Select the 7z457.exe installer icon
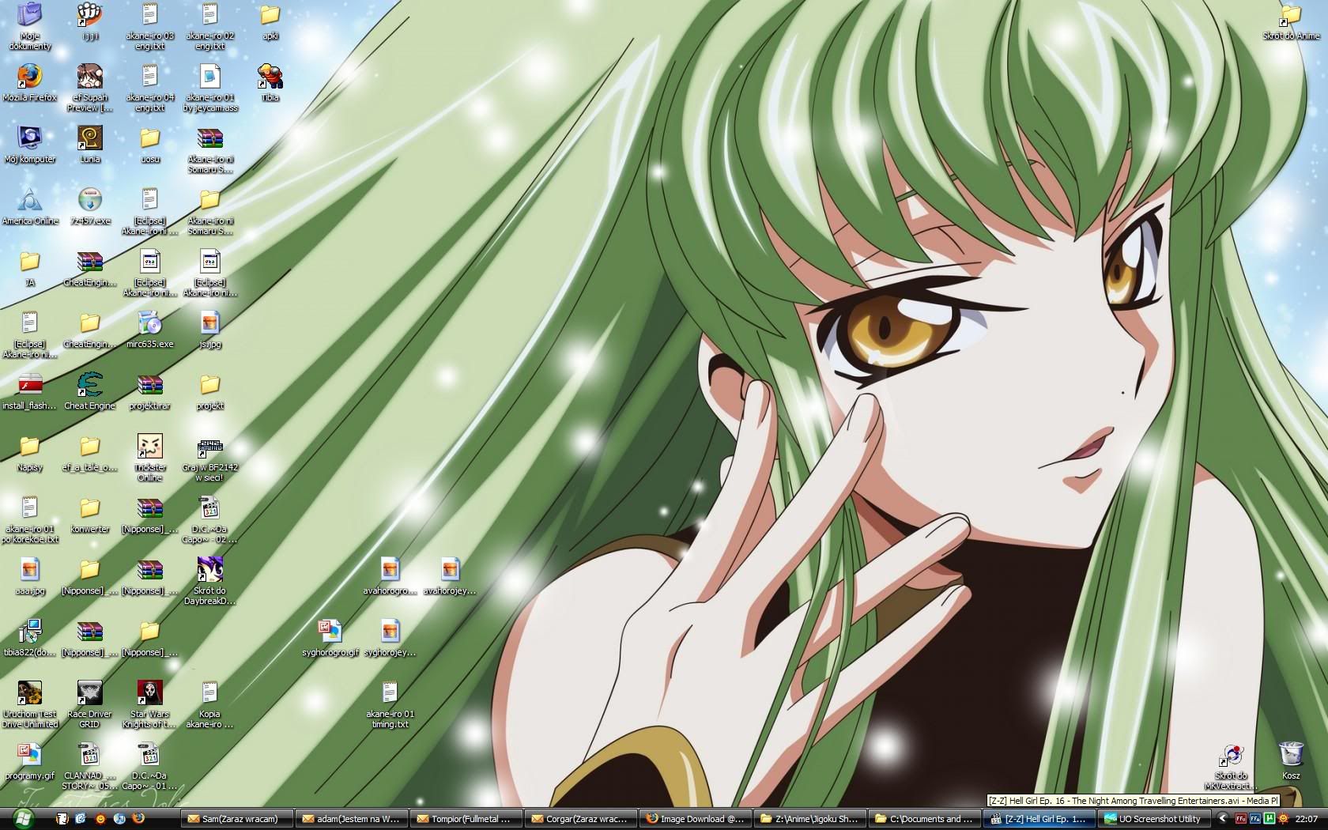The width and height of the screenshot is (1328, 830). [89, 206]
